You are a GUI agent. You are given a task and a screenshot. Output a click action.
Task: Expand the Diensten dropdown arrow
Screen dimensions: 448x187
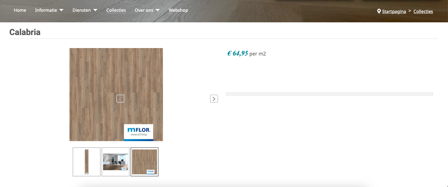[x=95, y=10]
